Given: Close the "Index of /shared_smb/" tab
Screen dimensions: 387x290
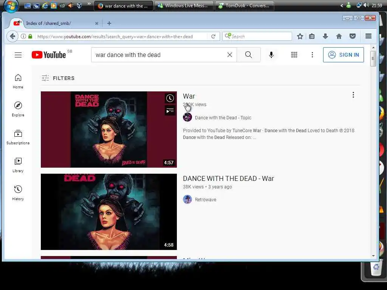Looking at the screenshot, I should (x=97, y=23).
